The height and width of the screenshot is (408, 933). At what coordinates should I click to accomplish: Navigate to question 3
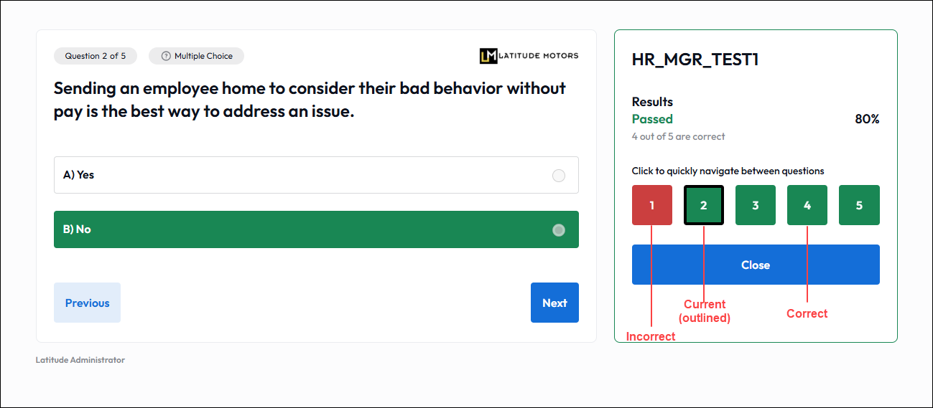click(x=756, y=205)
